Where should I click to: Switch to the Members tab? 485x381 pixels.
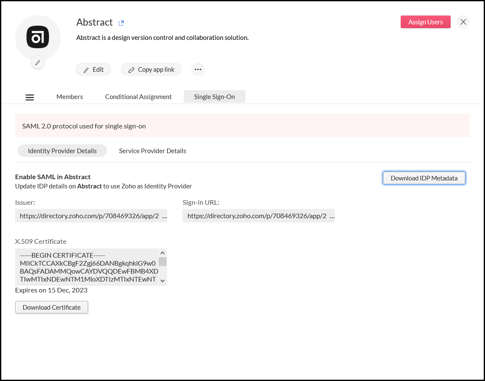[69, 97]
